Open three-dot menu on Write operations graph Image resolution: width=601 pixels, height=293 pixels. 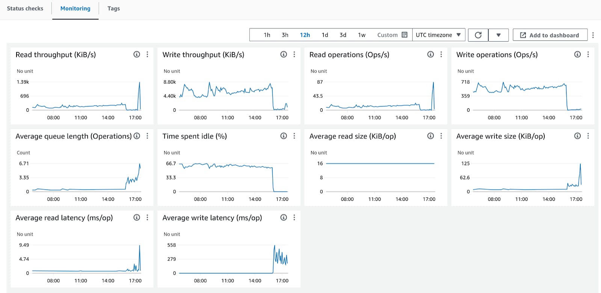588,54
